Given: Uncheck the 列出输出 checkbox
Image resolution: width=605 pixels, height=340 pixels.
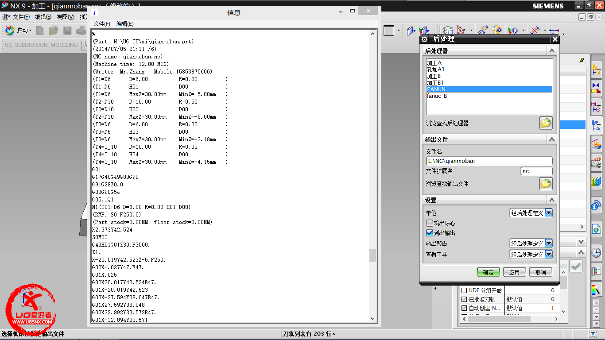Looking at the screenshot, I should (x=429, y=232).
